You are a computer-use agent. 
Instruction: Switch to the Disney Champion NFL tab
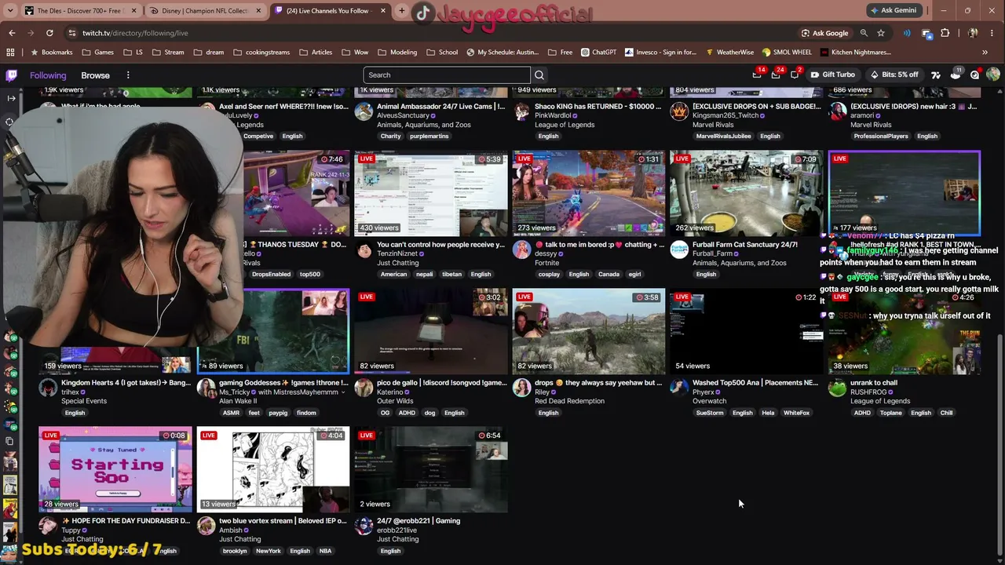click(206, 11)
